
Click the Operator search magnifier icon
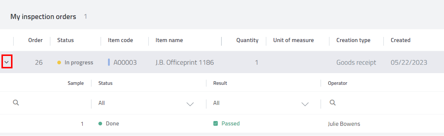tap(332, 103)
